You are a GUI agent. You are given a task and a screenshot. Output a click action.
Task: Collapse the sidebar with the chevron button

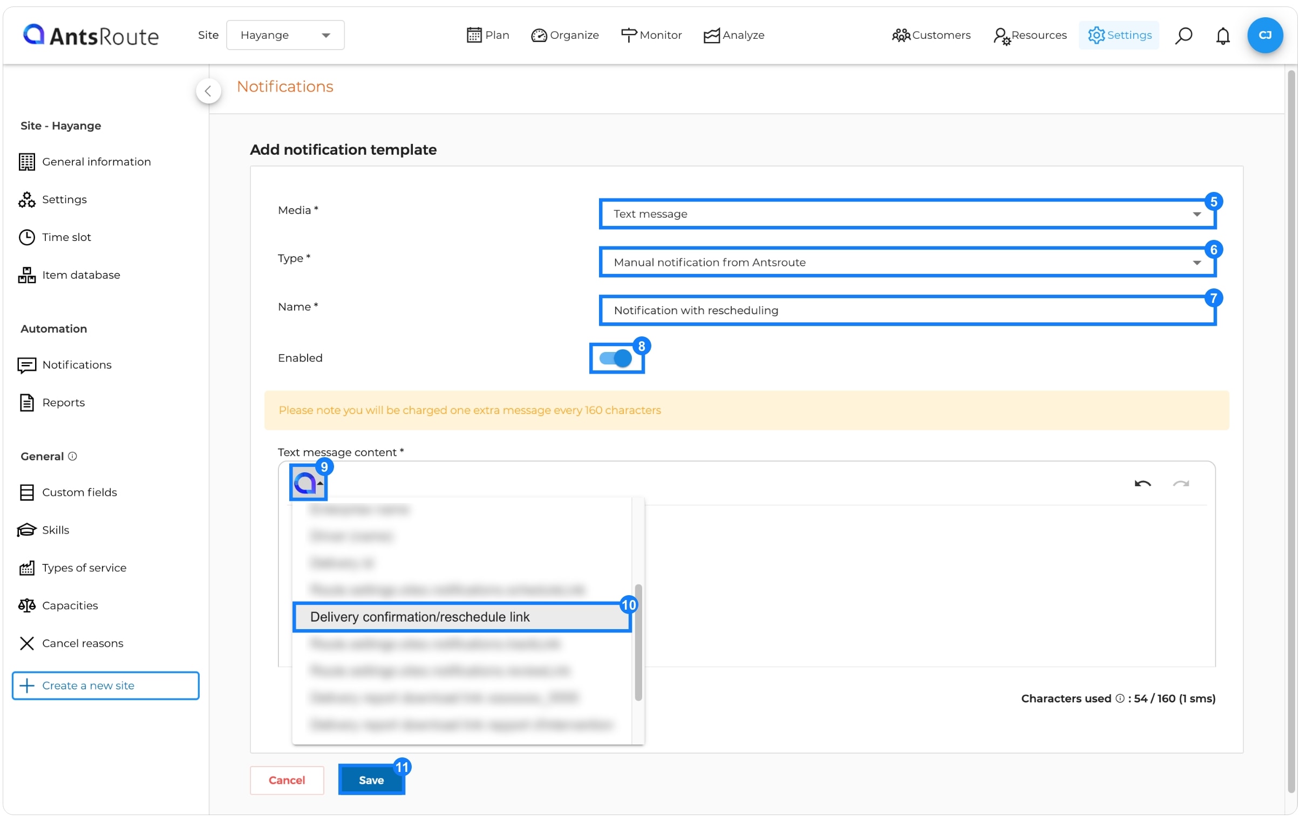click(208, 91)
